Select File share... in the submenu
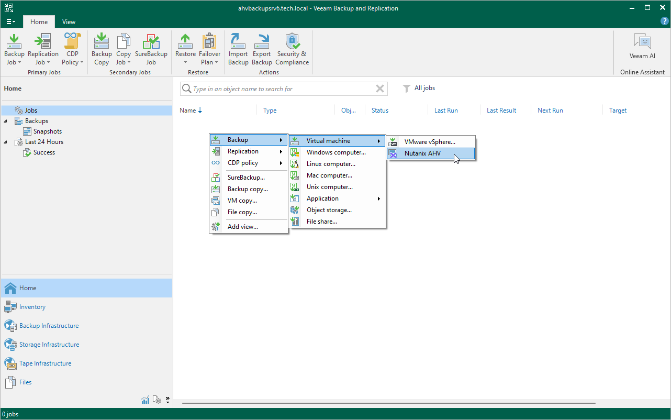Viewport: 671px width, 420px height. tap(337, 222)
